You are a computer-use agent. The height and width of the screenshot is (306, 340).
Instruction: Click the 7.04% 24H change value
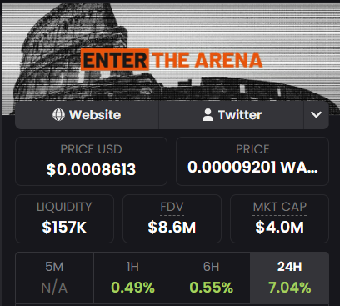coord(289,288)
